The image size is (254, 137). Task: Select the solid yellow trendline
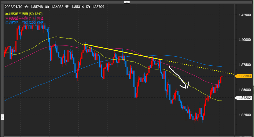(123, 52)
